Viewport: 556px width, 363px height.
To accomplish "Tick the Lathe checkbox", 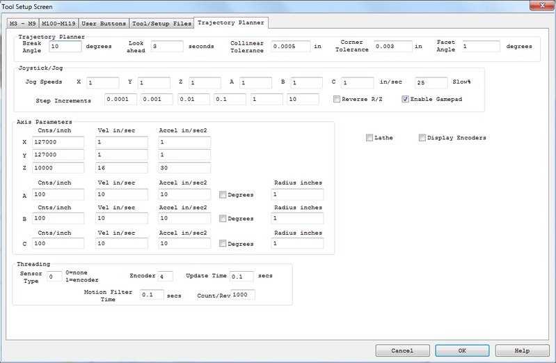I will click(370, 138).
